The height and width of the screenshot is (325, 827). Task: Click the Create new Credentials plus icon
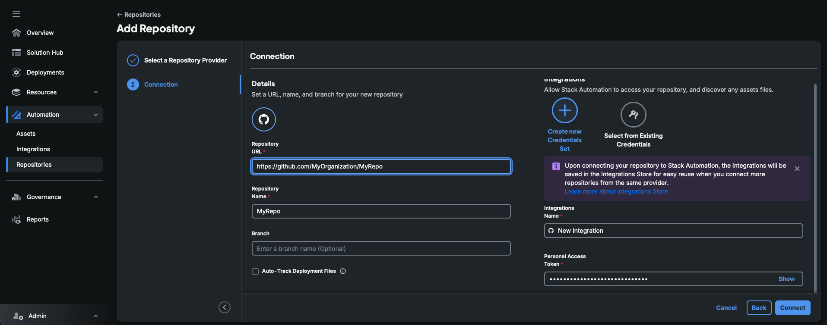coord(564,110)
